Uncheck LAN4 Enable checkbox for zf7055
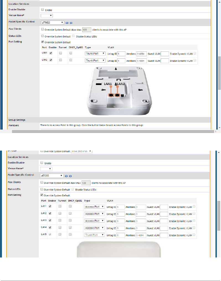The width and height of the screenshot is (221, 281). [50, 227]
